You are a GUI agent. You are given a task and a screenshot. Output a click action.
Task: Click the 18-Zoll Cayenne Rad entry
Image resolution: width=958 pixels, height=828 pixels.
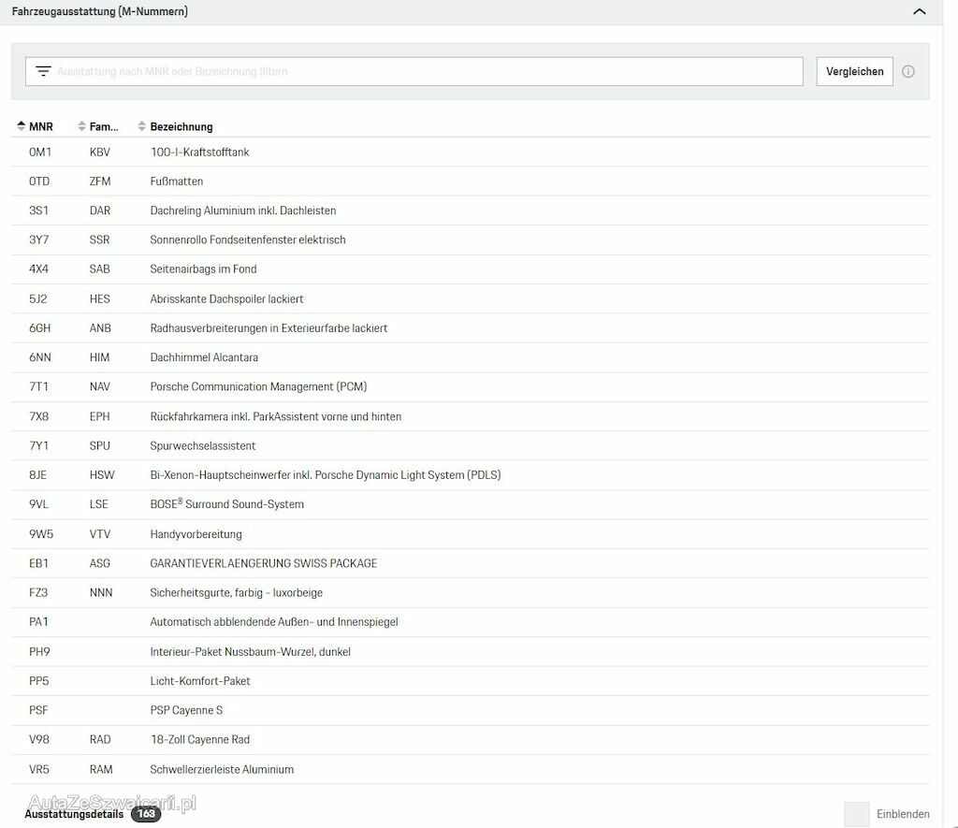click(200, 739)
